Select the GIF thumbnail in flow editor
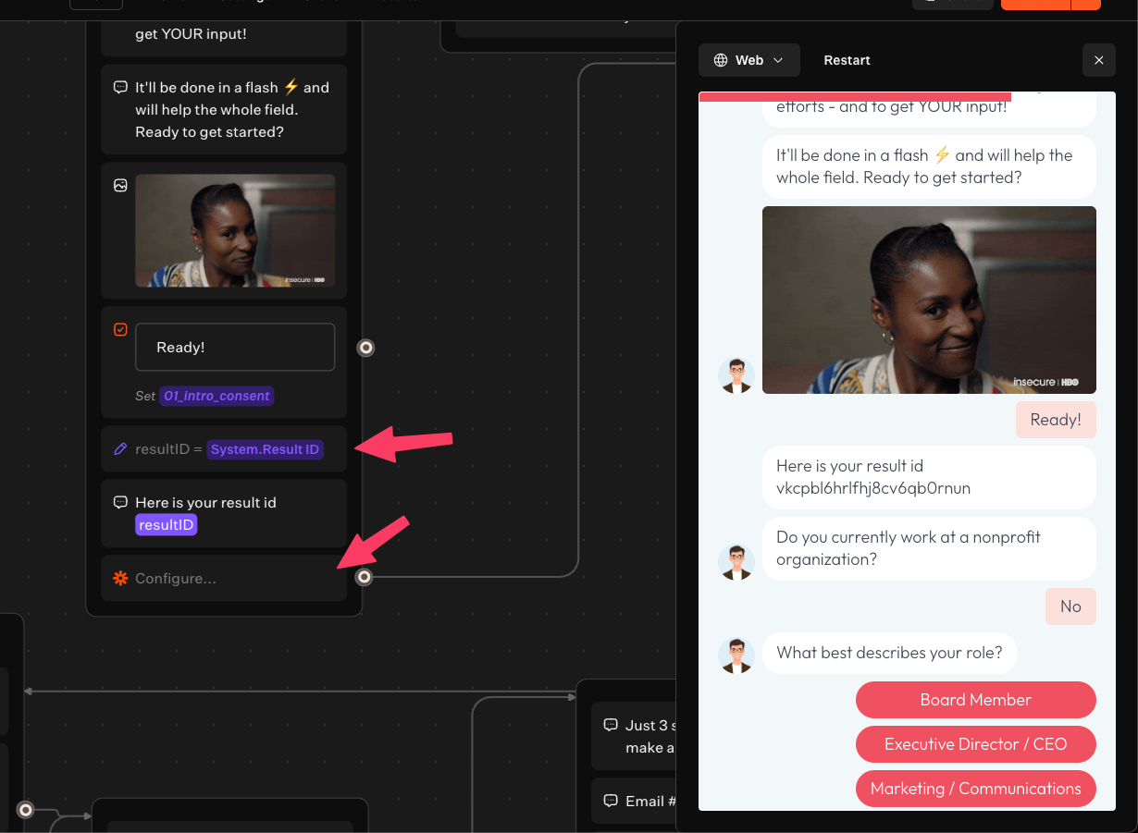Image resolution: width=1138 pixels, height=833 pixels. 235,230
